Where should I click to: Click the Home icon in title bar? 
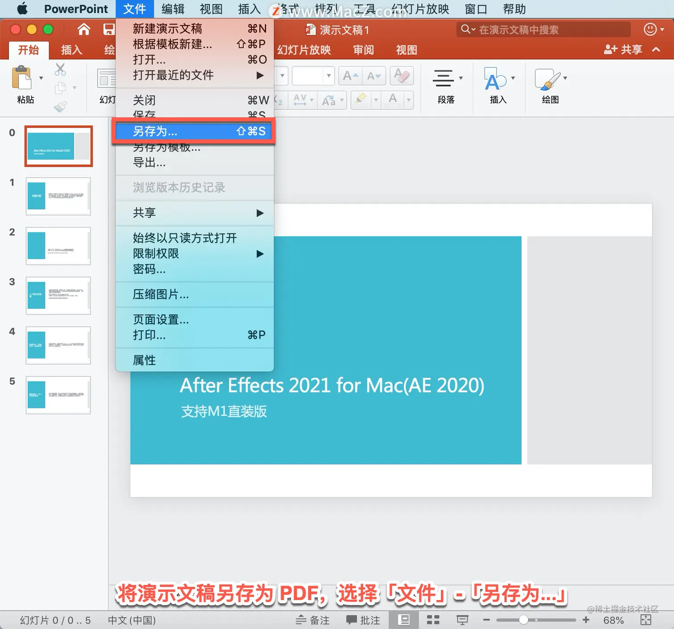pyautogui.click(x=84, y=29)
